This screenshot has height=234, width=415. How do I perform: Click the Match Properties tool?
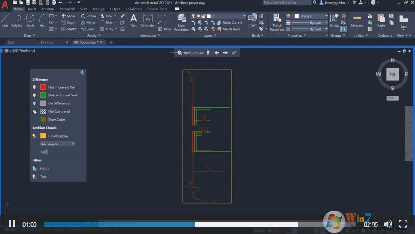point(277,22)
